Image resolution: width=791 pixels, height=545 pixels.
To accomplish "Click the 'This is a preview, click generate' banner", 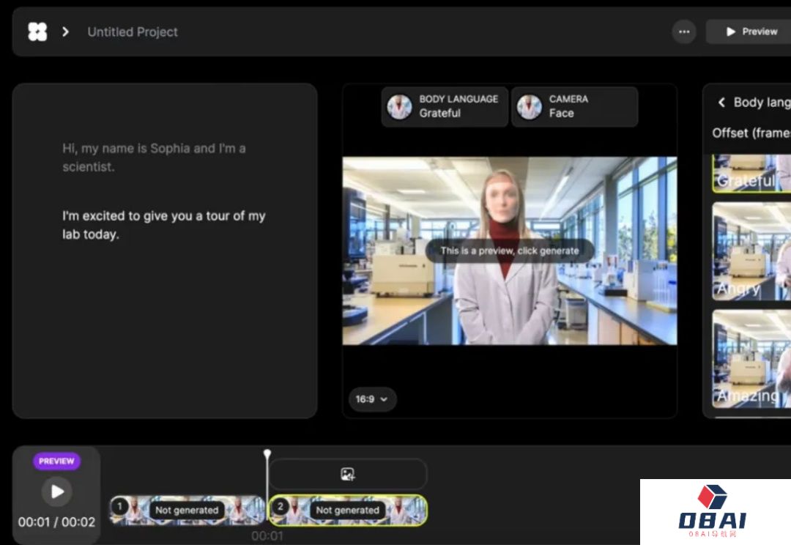I will click(x=510, y=251).
